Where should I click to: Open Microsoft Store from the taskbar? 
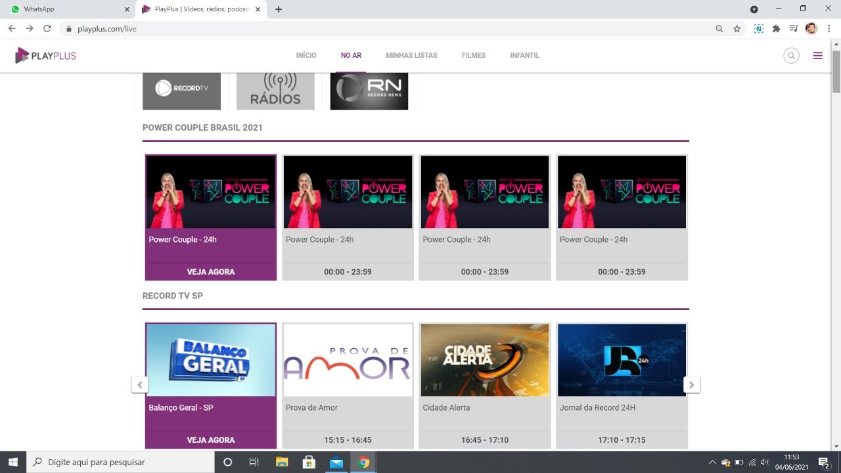(309, 462)
